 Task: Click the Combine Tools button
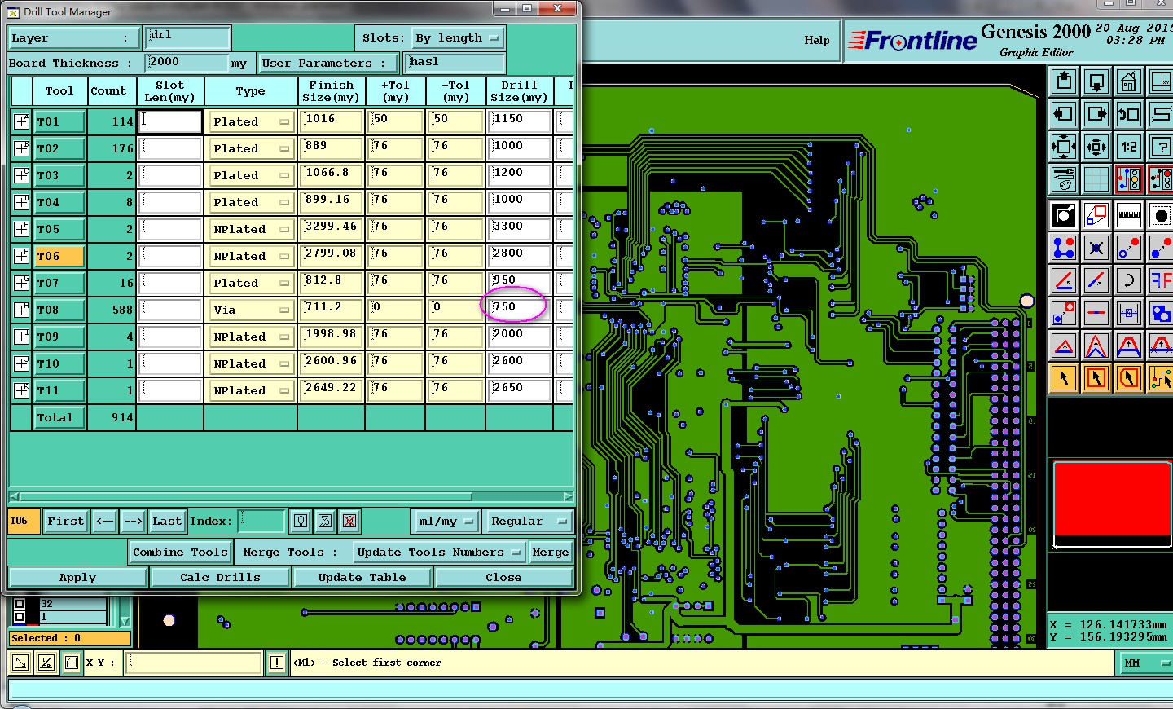180,552
